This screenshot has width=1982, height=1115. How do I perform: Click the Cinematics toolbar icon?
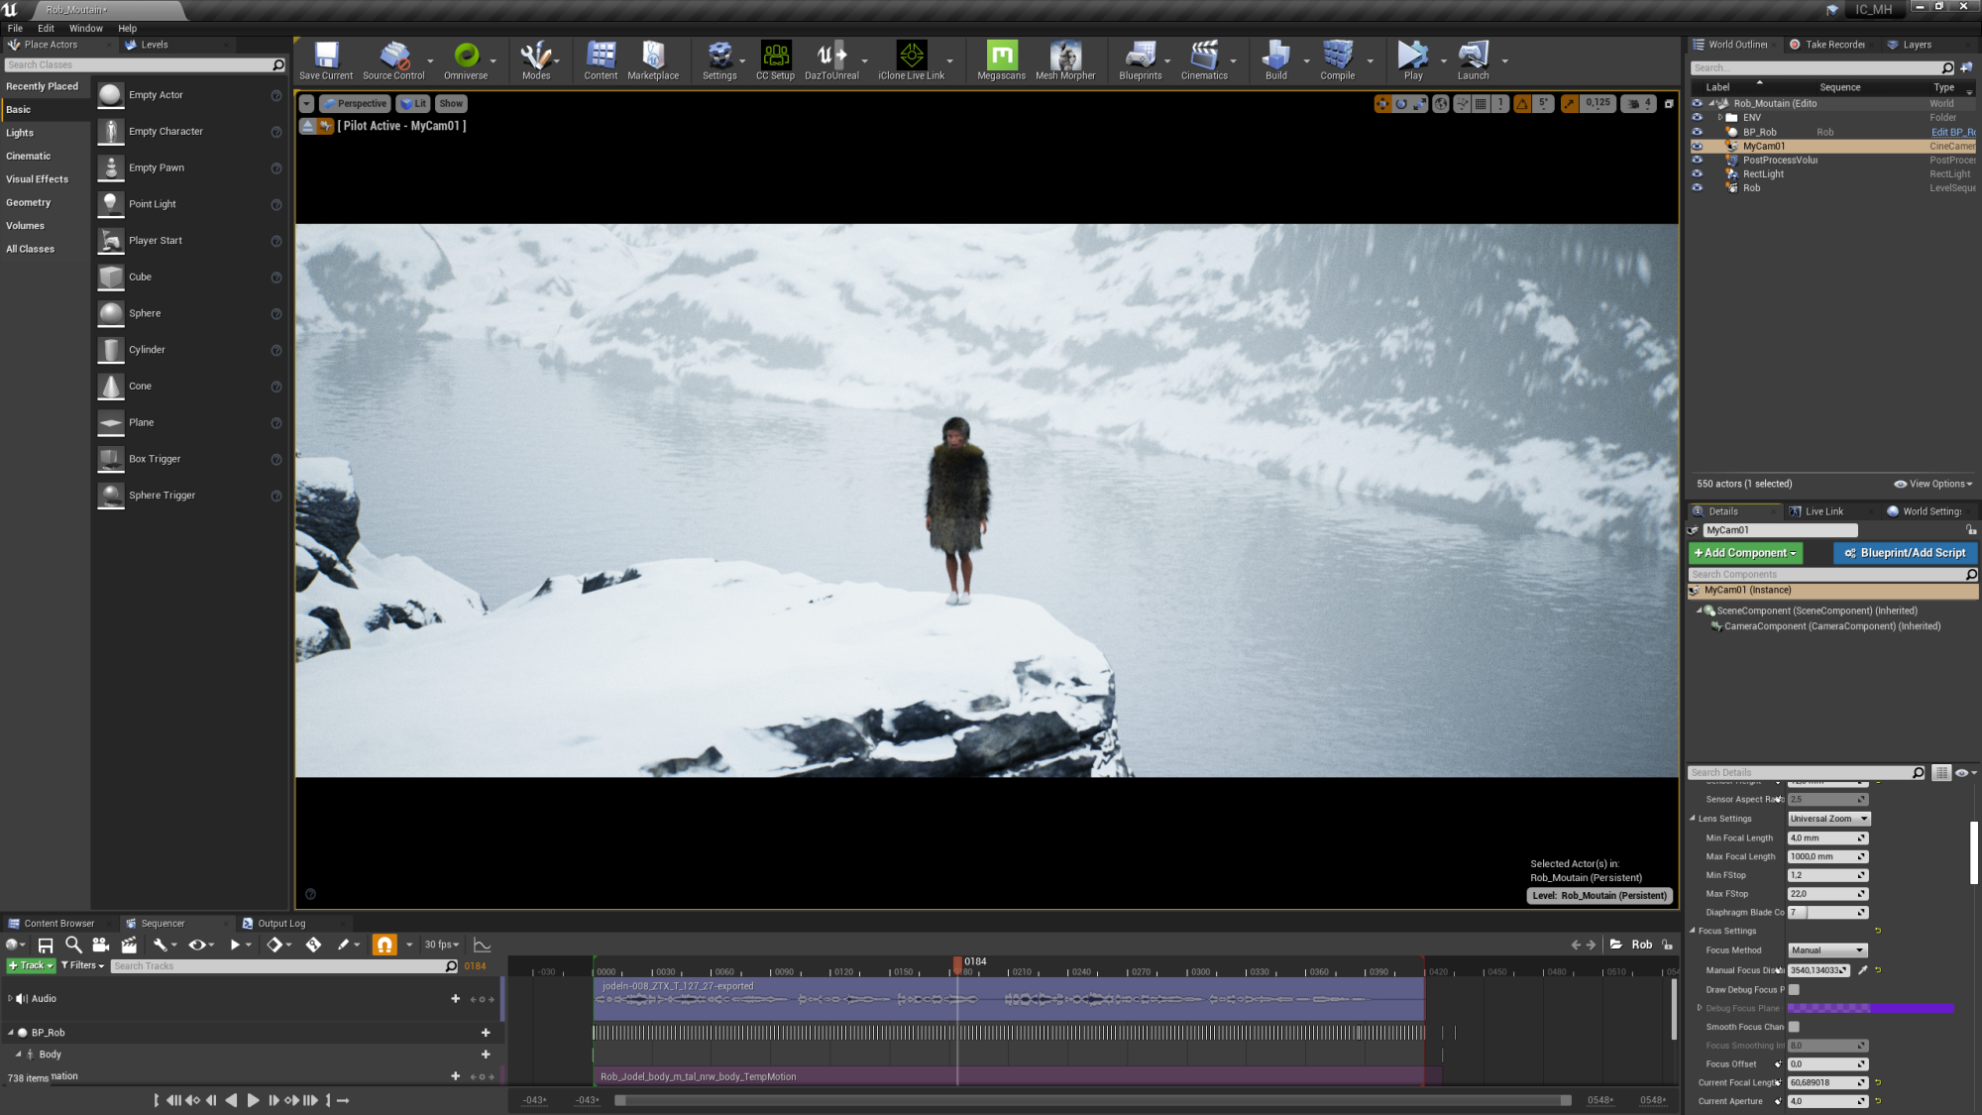pos(1204,59)
